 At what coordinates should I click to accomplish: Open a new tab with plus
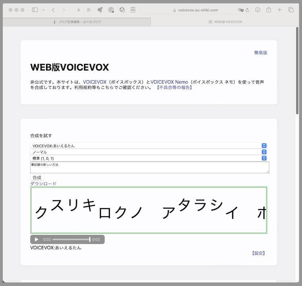pyautogui.click(x=279, y=10)
